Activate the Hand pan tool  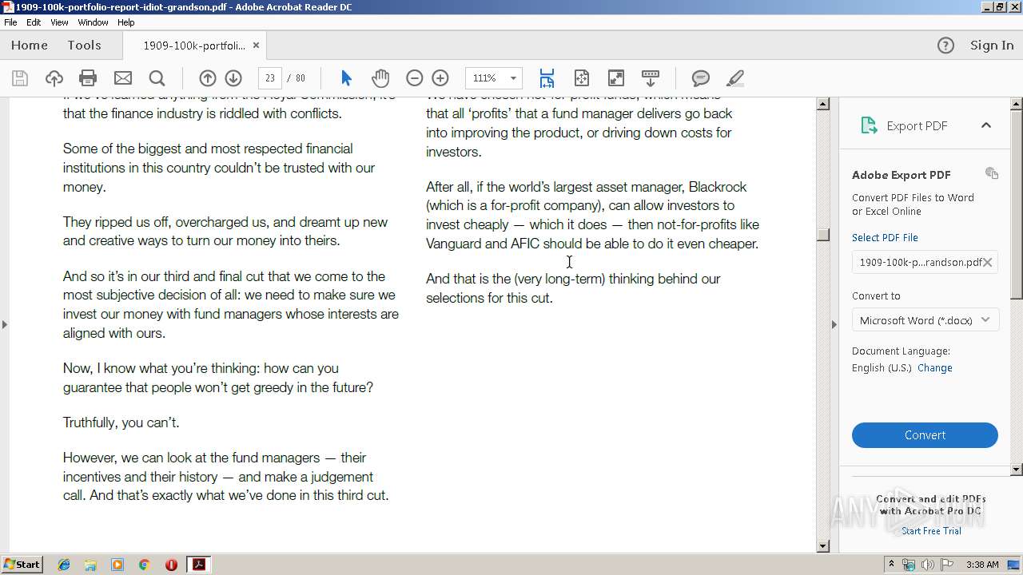coord(380,78)
